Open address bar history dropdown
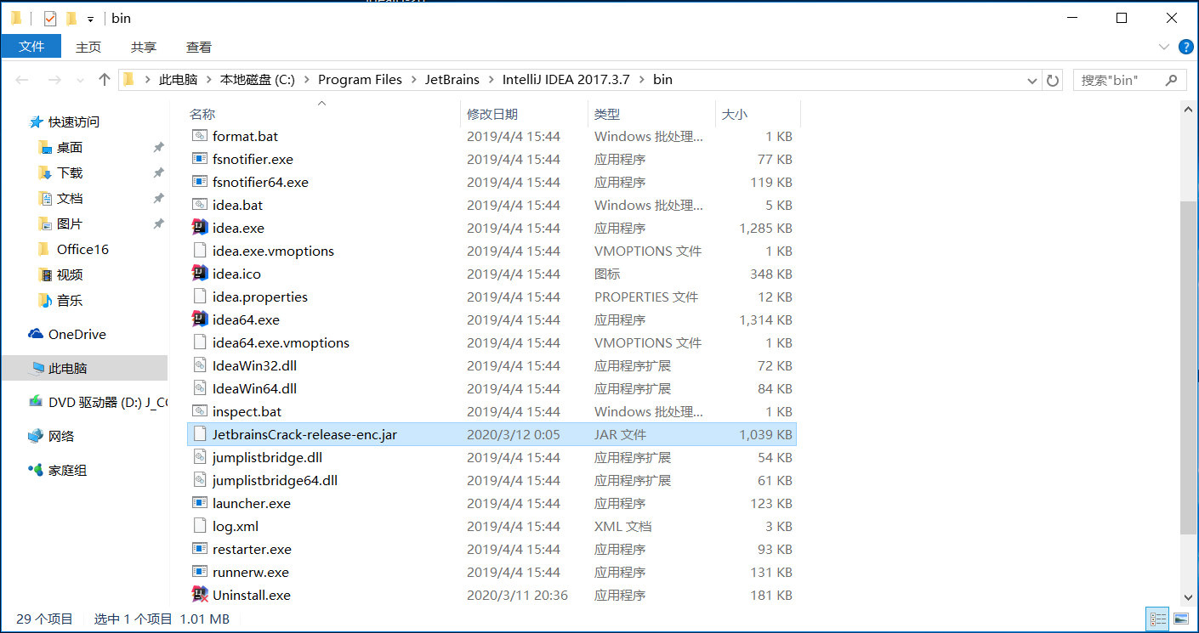This screenshot has height=633, width=1199. click(1032, 80)
